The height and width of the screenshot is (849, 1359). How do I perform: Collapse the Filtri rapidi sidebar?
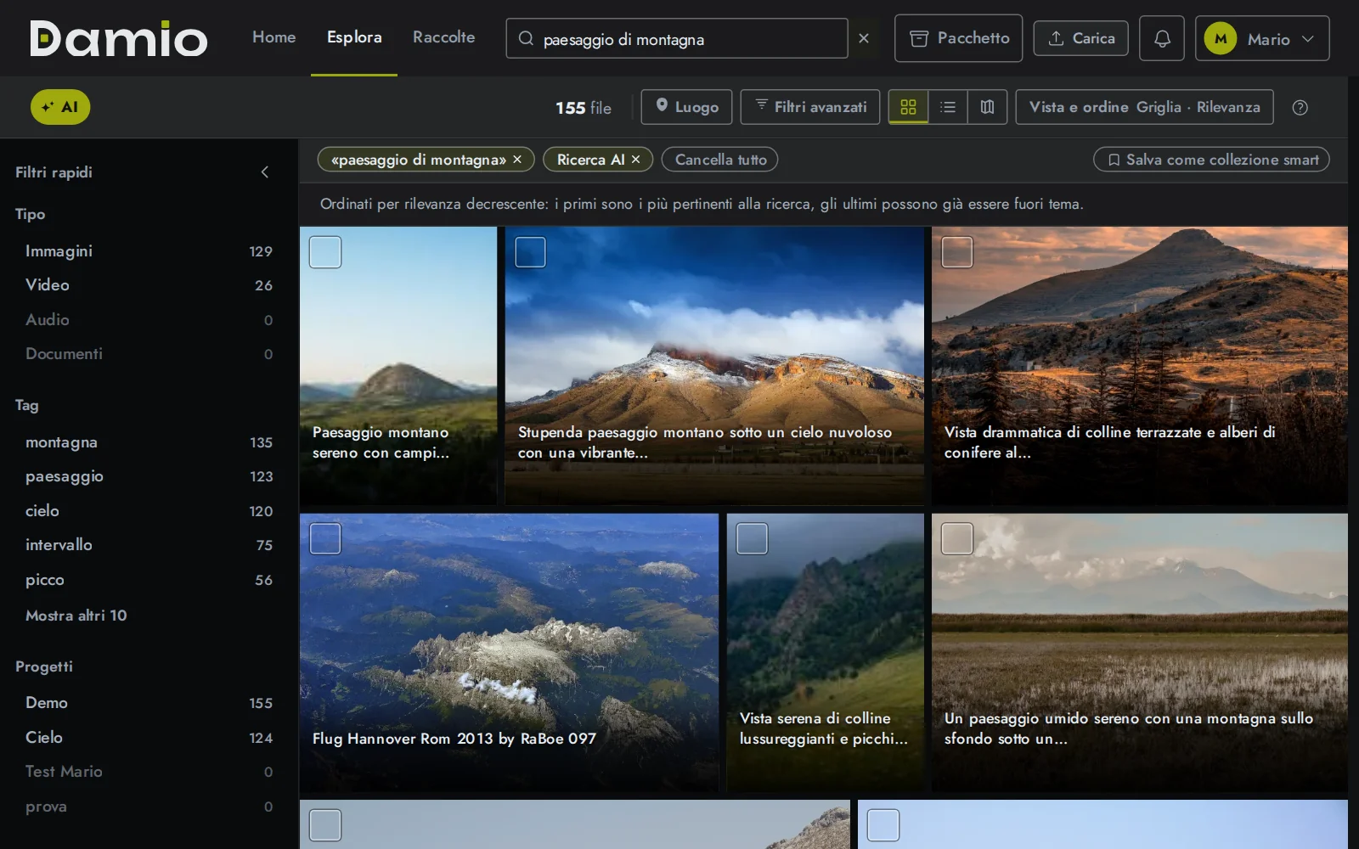(265, 172)
